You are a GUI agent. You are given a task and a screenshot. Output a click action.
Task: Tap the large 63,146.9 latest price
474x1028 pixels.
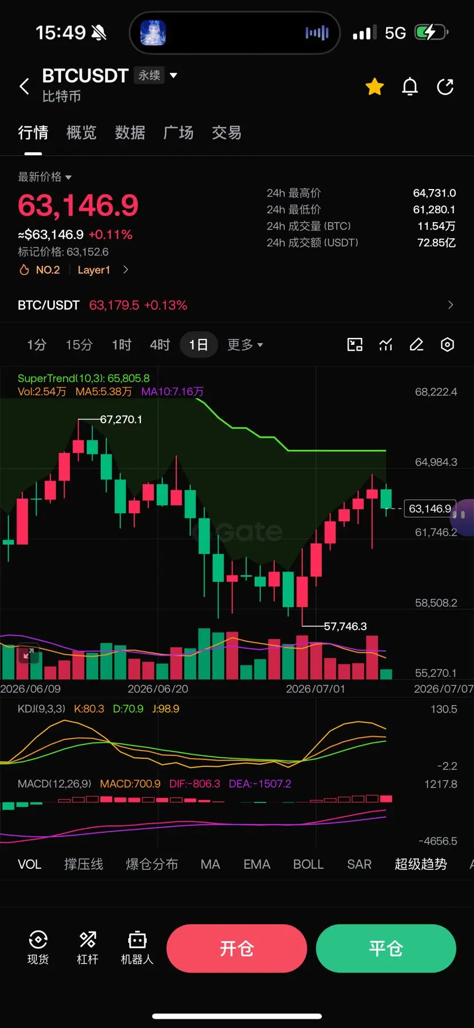point(78,206)
